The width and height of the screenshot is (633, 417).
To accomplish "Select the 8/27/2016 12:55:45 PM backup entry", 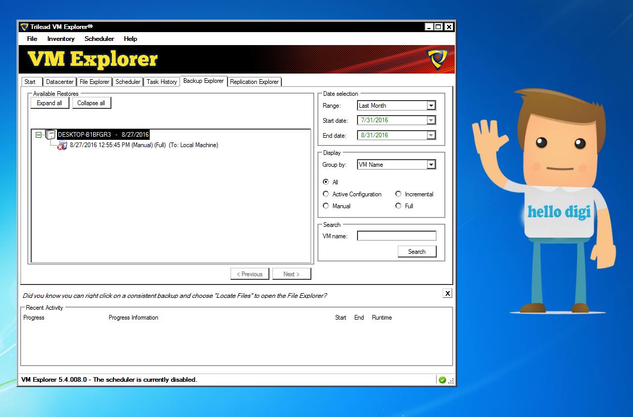I will 144,145.
